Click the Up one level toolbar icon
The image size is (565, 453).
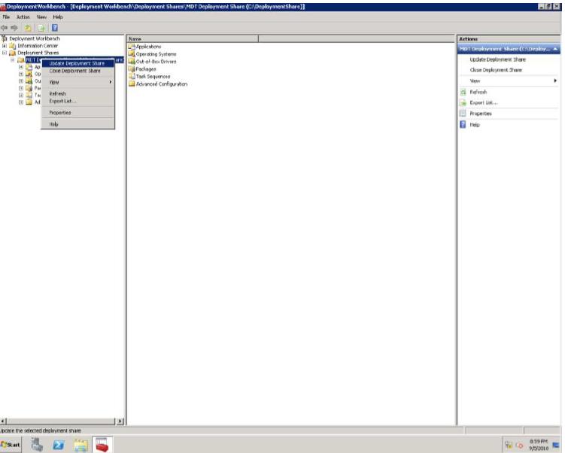28,28
